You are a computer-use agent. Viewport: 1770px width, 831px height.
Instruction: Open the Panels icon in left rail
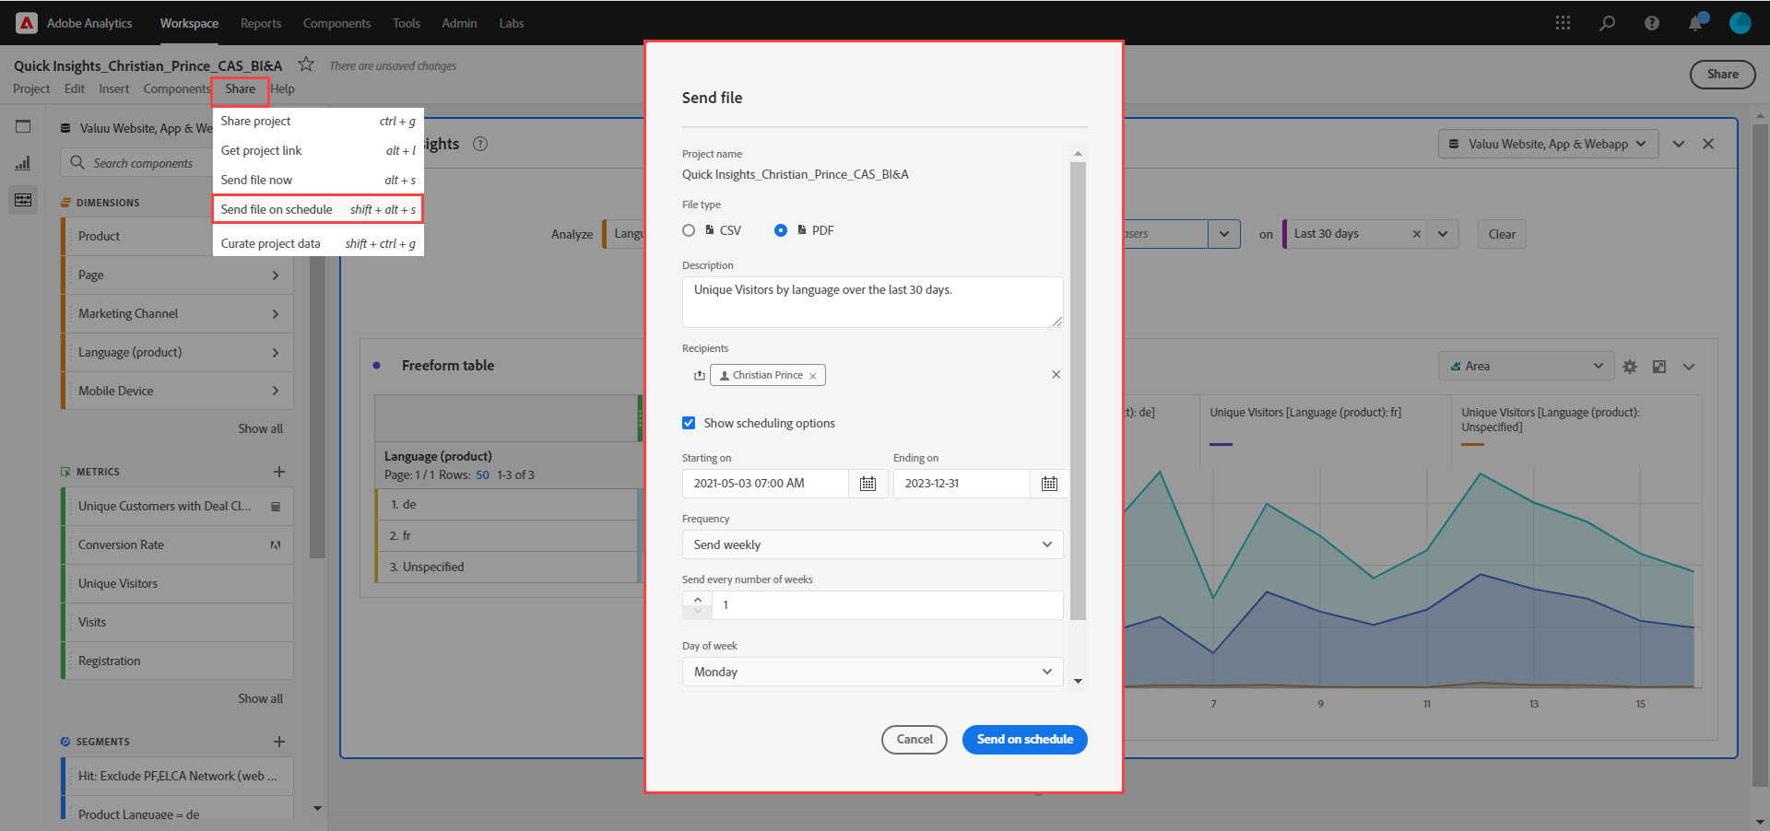point(23,126)
